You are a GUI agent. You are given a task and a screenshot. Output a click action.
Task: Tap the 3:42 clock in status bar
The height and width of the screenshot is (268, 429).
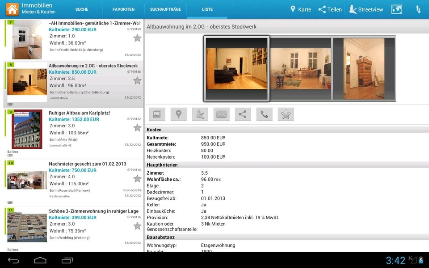click(395, 260)
